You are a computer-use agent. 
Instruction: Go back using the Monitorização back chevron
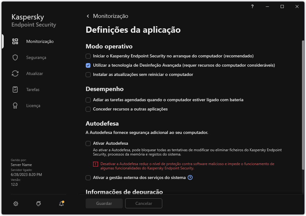click(87, 16)
